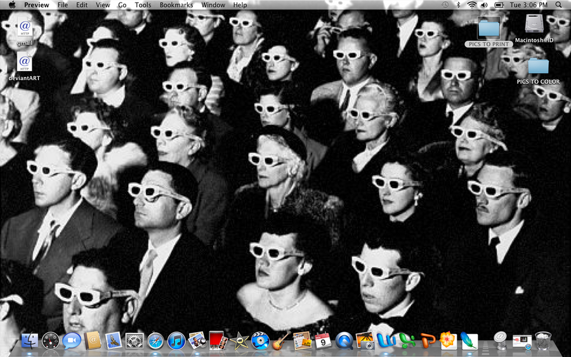Open iMovie star icon
The height and width of the screenshot is (357, 571).
coord(239,341)
